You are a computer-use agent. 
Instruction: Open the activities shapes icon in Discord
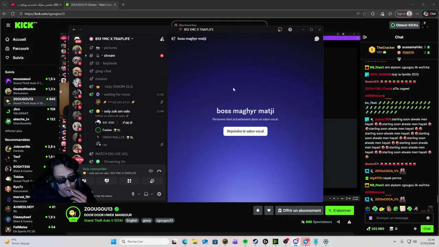[x=129, y=181]
